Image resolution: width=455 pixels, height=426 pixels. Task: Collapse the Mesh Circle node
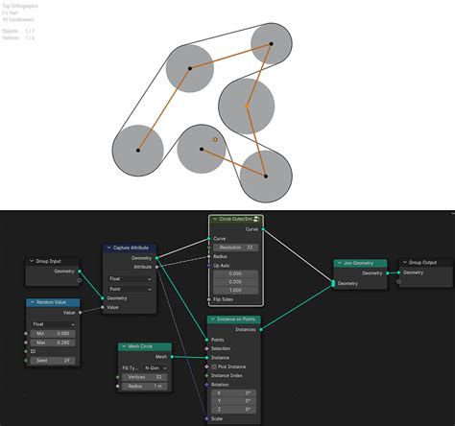tap(124, 346)
